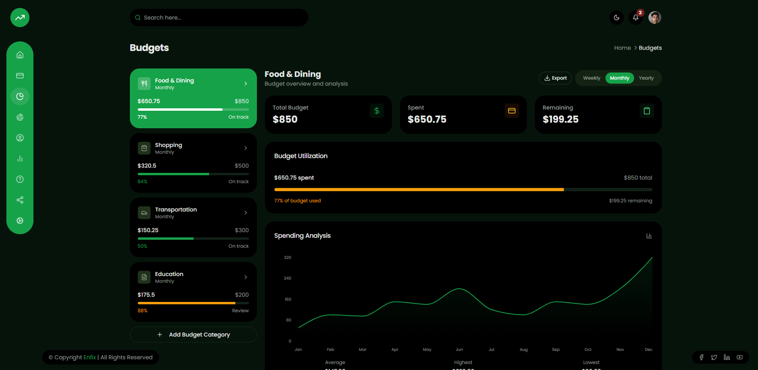Open the LinkedIn footer icon
Screen dimensions: 758x370
tap(727, 357)
